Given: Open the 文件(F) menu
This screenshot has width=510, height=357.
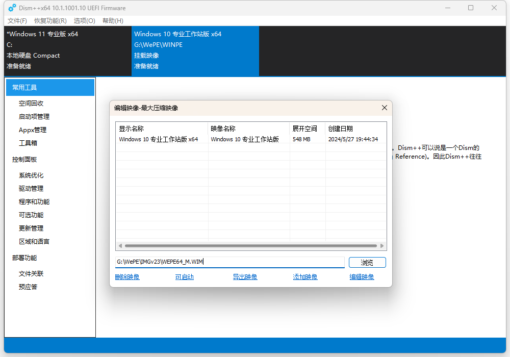Looking at the screenshot, I should pyautogui.click(x=17, y=21).
